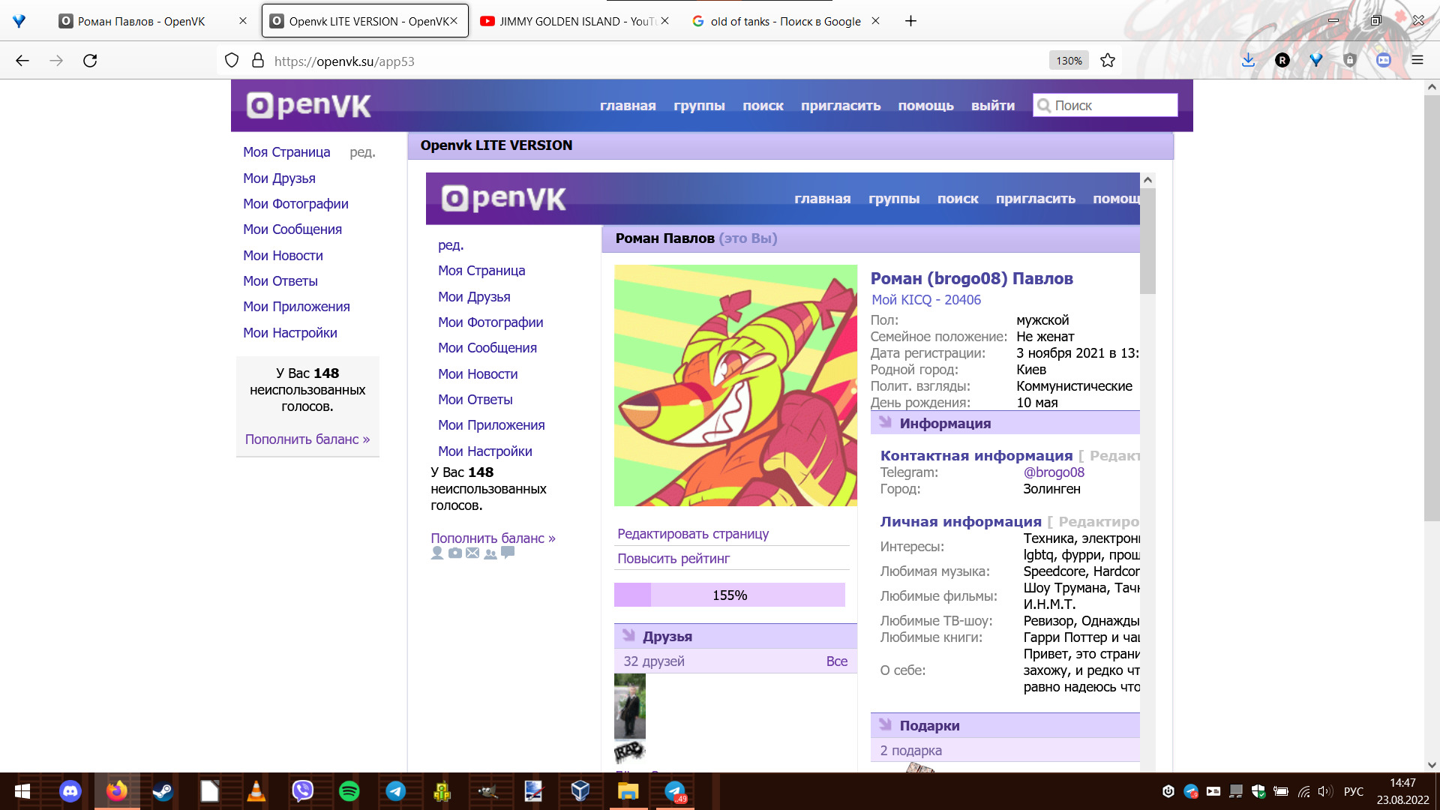Viewport: 1440px width, 810px height.
Task: Click the 155% rating progress bar
Action: click(729, 595)
